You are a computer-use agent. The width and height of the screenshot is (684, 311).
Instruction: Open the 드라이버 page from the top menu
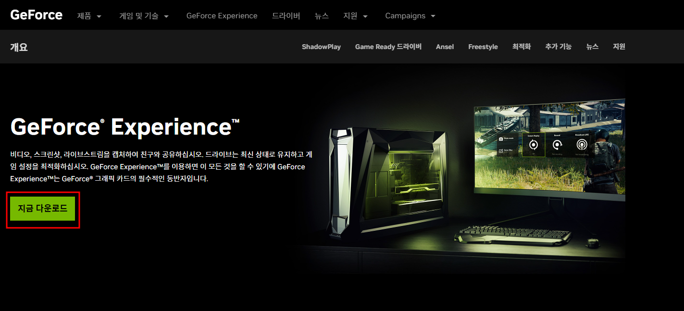point(286,15)
